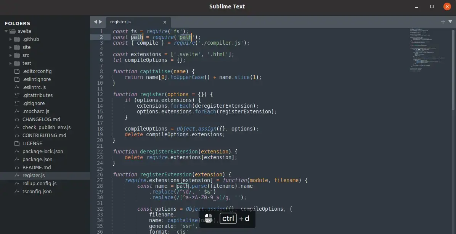Click the CONTRIBUTING.md markup icon
Screen dimensions: 456x234
(x=17, y=136)
